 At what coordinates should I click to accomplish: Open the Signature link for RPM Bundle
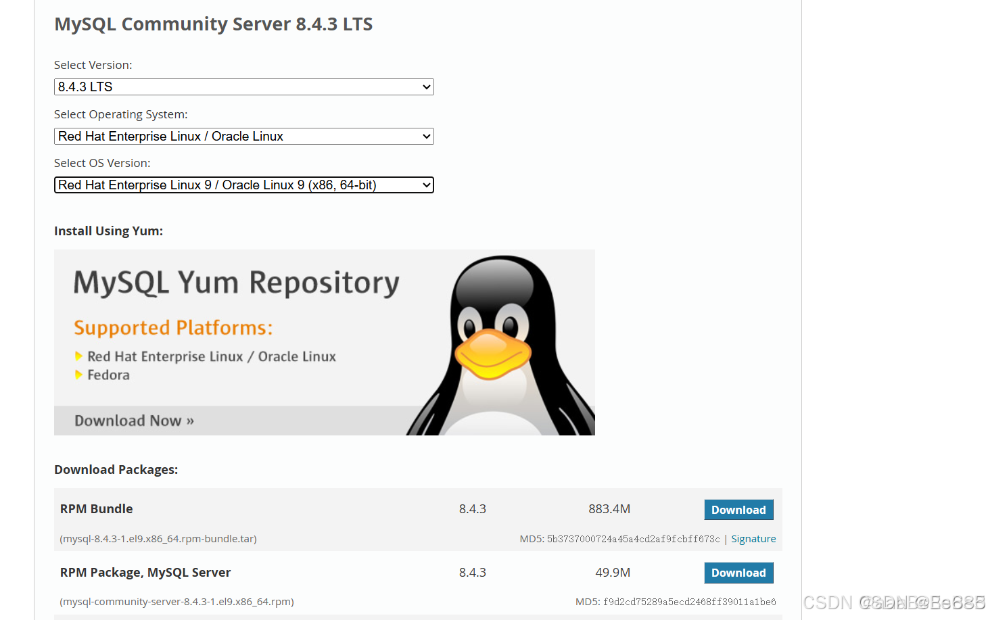pyautogui.click(x=753, y=538)
